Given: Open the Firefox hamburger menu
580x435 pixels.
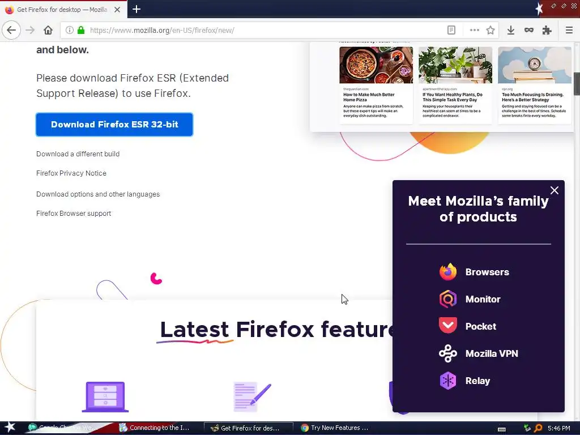Looking at the screenshot, I should [569, 30].
